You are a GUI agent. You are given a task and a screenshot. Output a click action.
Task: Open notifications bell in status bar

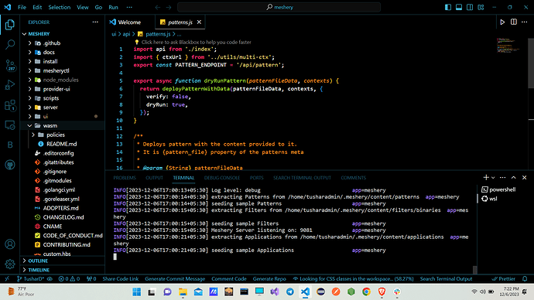[x=525, y=278]
